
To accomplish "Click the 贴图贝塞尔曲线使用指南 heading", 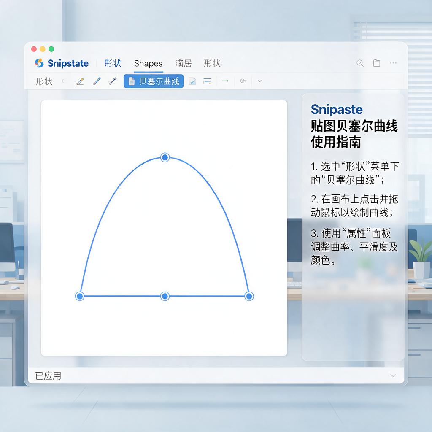I will tap(354, 134).
